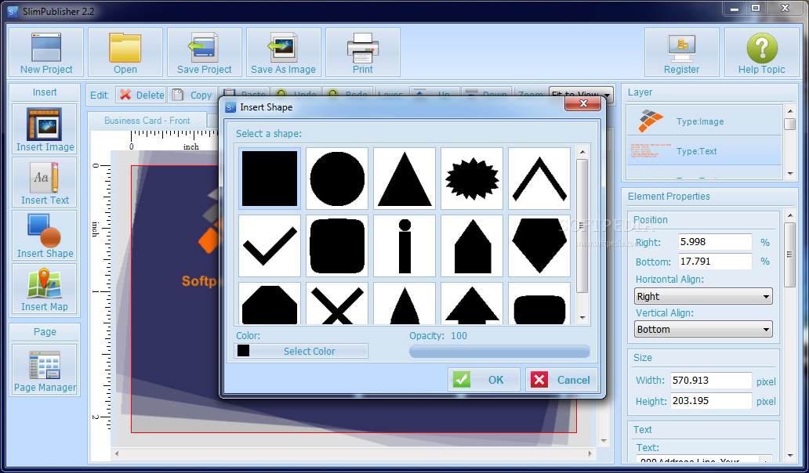Select the info letter i shape
Viewport: 809px width, 473px height.
pos(404,246)
